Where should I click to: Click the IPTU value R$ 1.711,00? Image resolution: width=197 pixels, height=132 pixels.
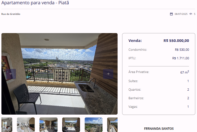[181, 58]
